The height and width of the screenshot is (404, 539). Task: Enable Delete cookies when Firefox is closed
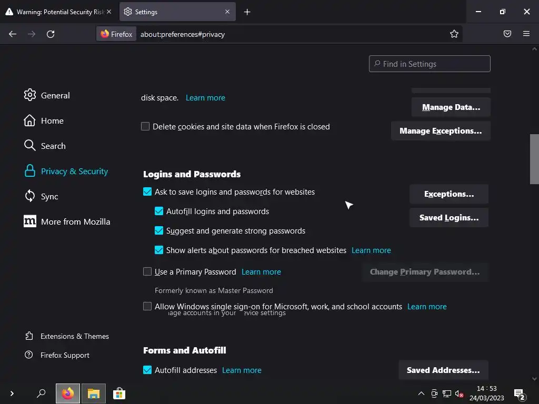[145, 126]
